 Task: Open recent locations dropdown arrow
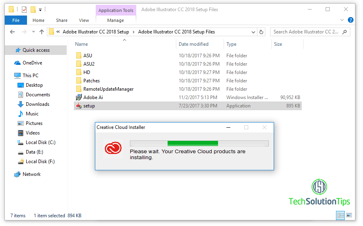coord(34,32)
